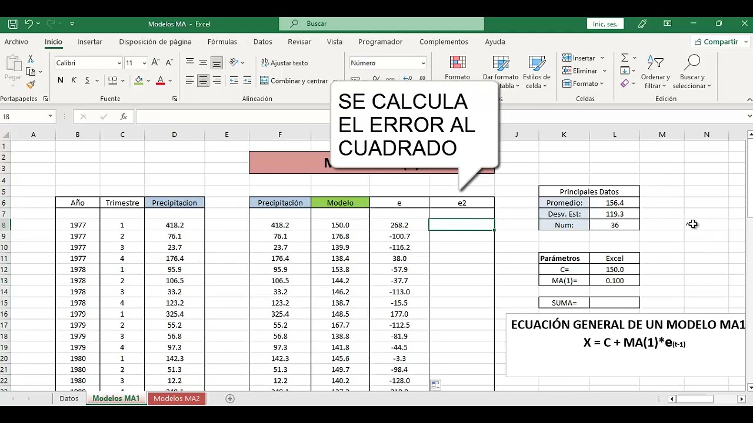
Task: Click the Clear eraser icon in Edición
Action: click(625, 83)
